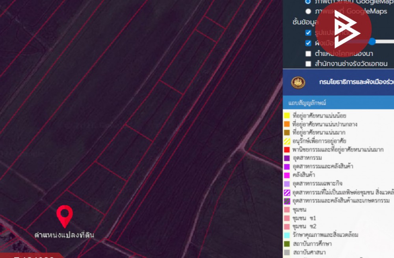Click the yellow hatched อนุรักษ์เพื่อการอยู่อาศัย swatch
394x258 pixels.
[x=287, y=141]
